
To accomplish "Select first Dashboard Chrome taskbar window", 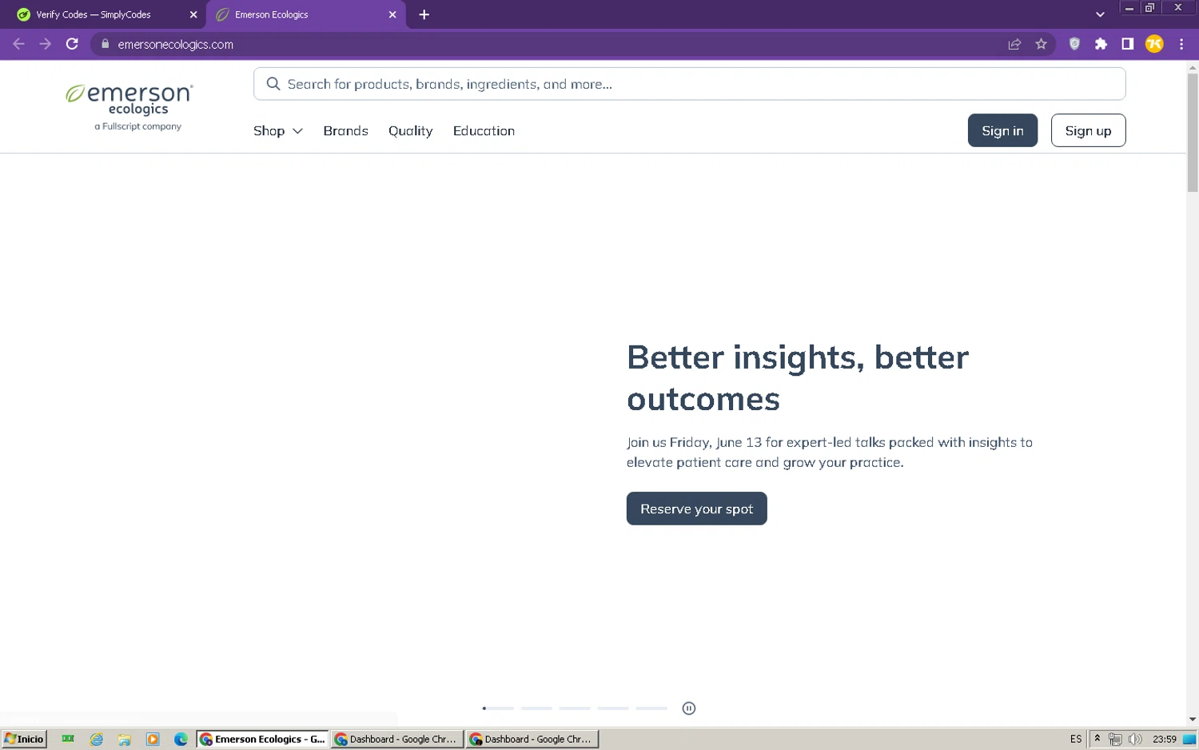I will (x=397, y=739).
